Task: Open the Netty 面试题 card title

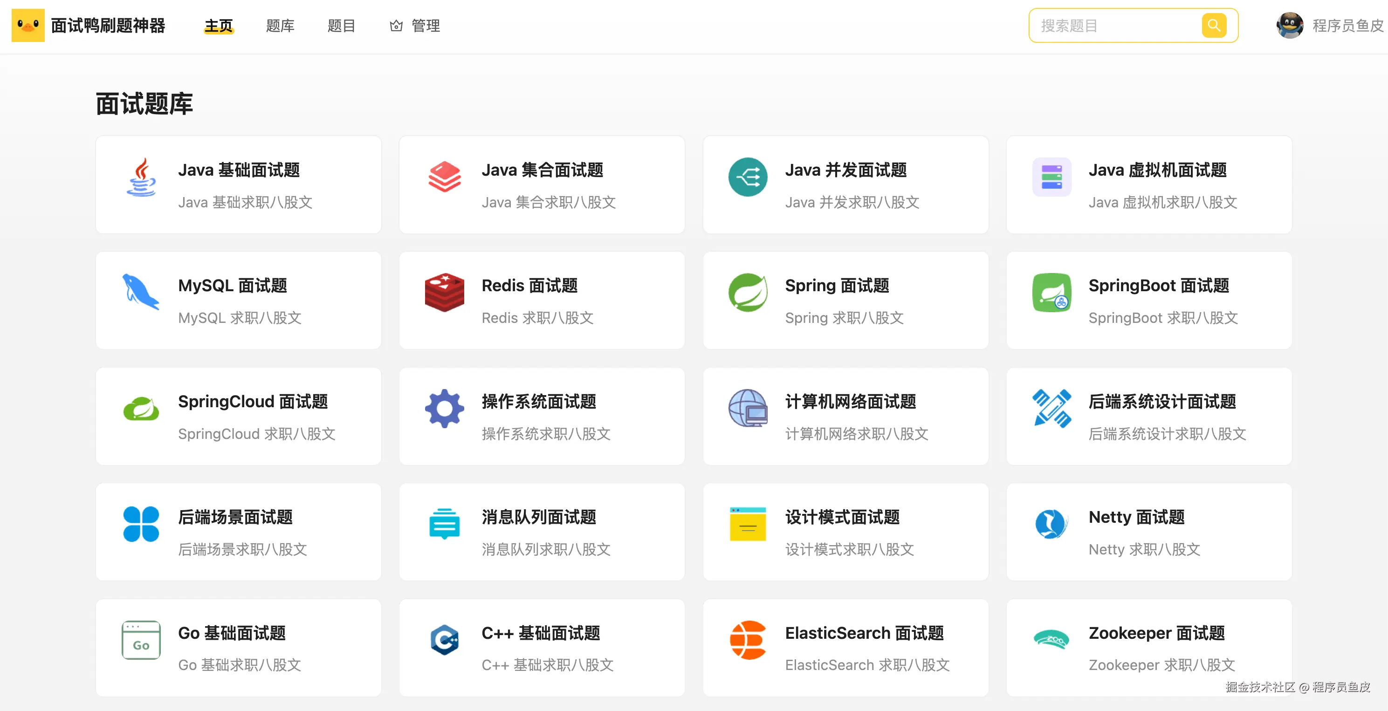Action: click(x=1136, y=517)
